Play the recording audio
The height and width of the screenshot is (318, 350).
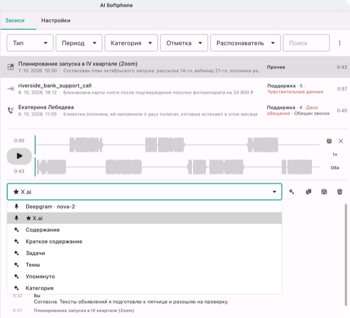point(19,156)
